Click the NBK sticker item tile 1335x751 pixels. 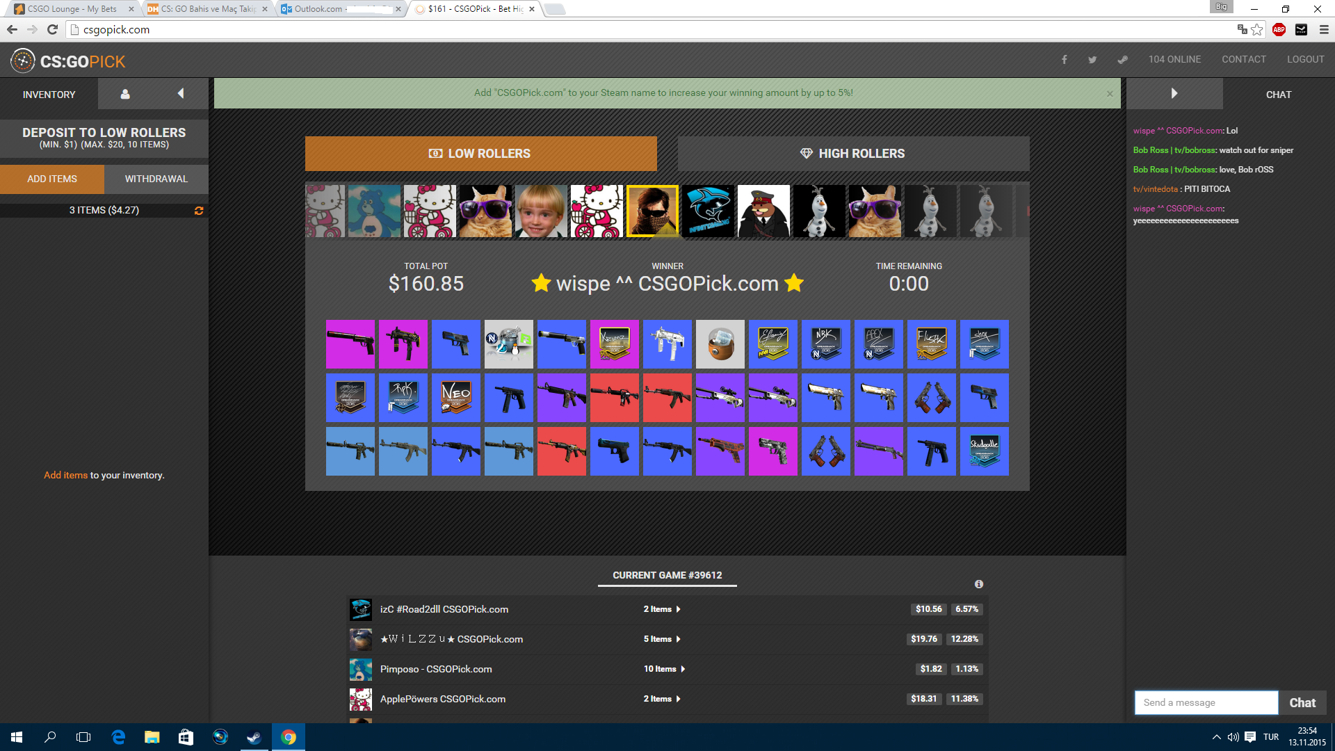click(826, 344)
